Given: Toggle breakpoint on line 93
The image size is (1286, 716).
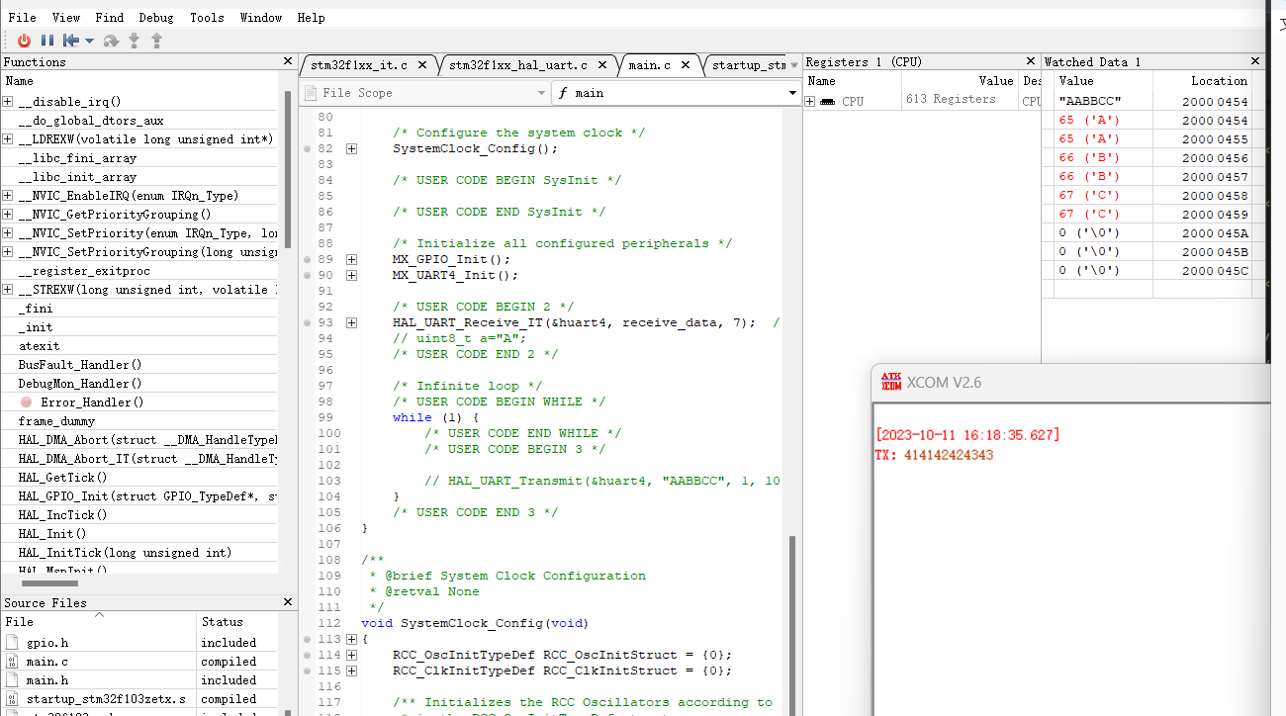Looking at the screenshot, I should tap(308, 322).
